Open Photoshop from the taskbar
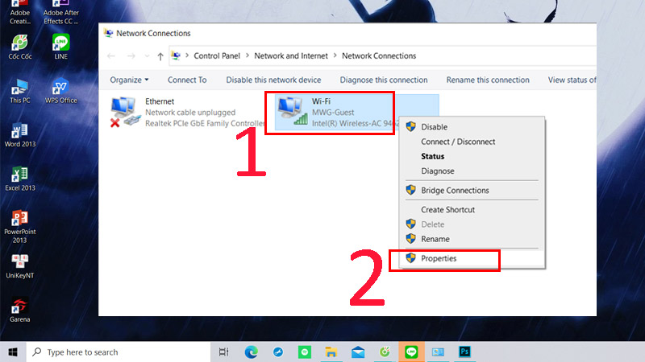 click(x=464, y=352)
